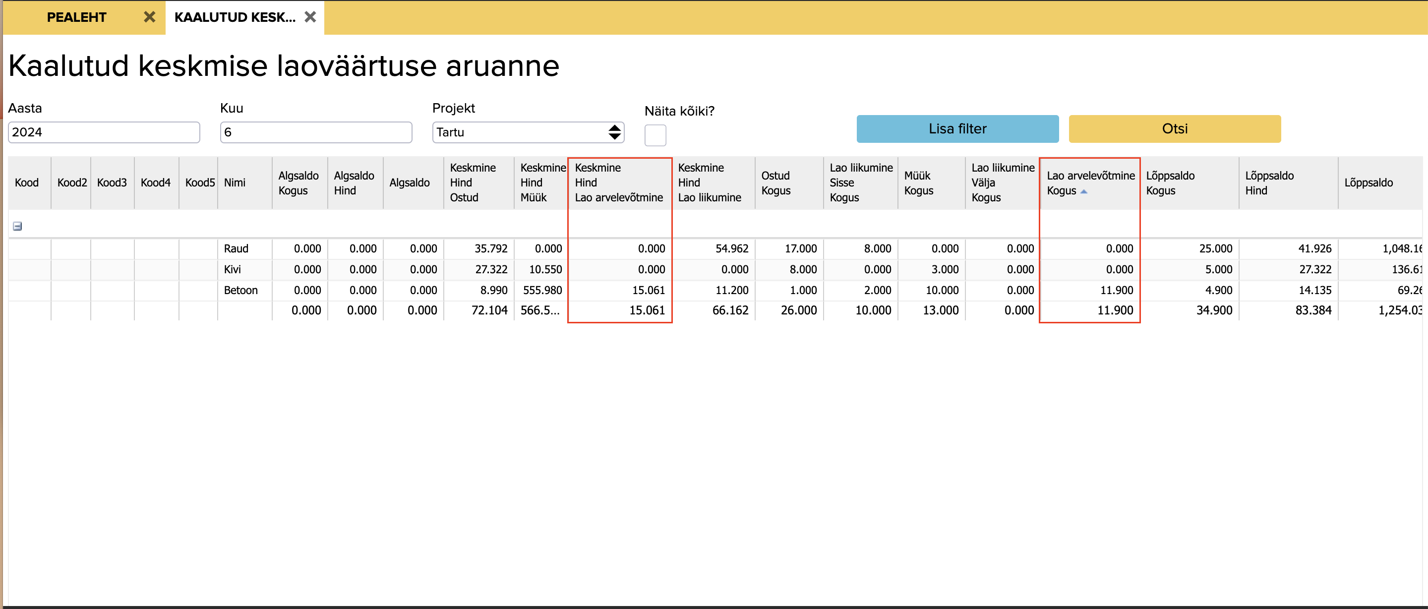This screenshot has height=609, width=1428.
Task: Click the Lõppsaldo Hind column header
Action: tap(1269, 183)
